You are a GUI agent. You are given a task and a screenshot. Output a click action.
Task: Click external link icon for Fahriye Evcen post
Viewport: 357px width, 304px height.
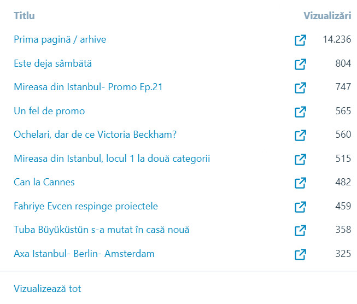point(300,207)
